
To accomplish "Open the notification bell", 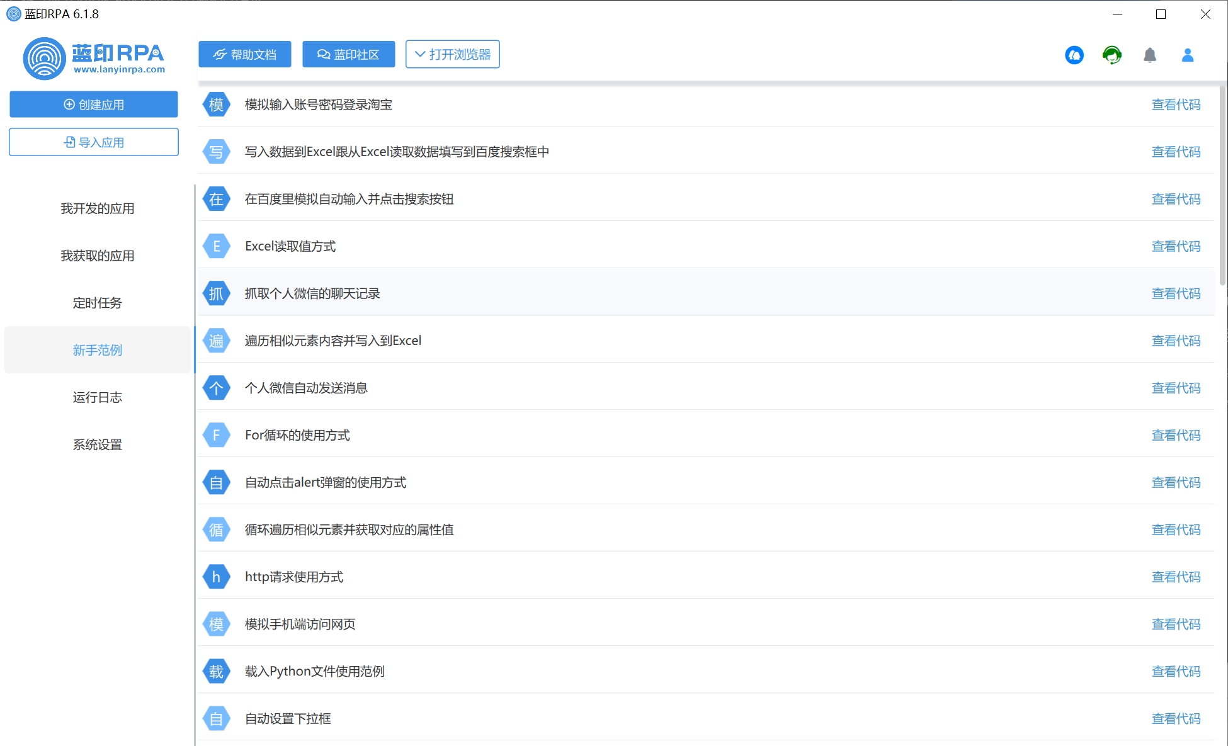I will [1150, 55].
